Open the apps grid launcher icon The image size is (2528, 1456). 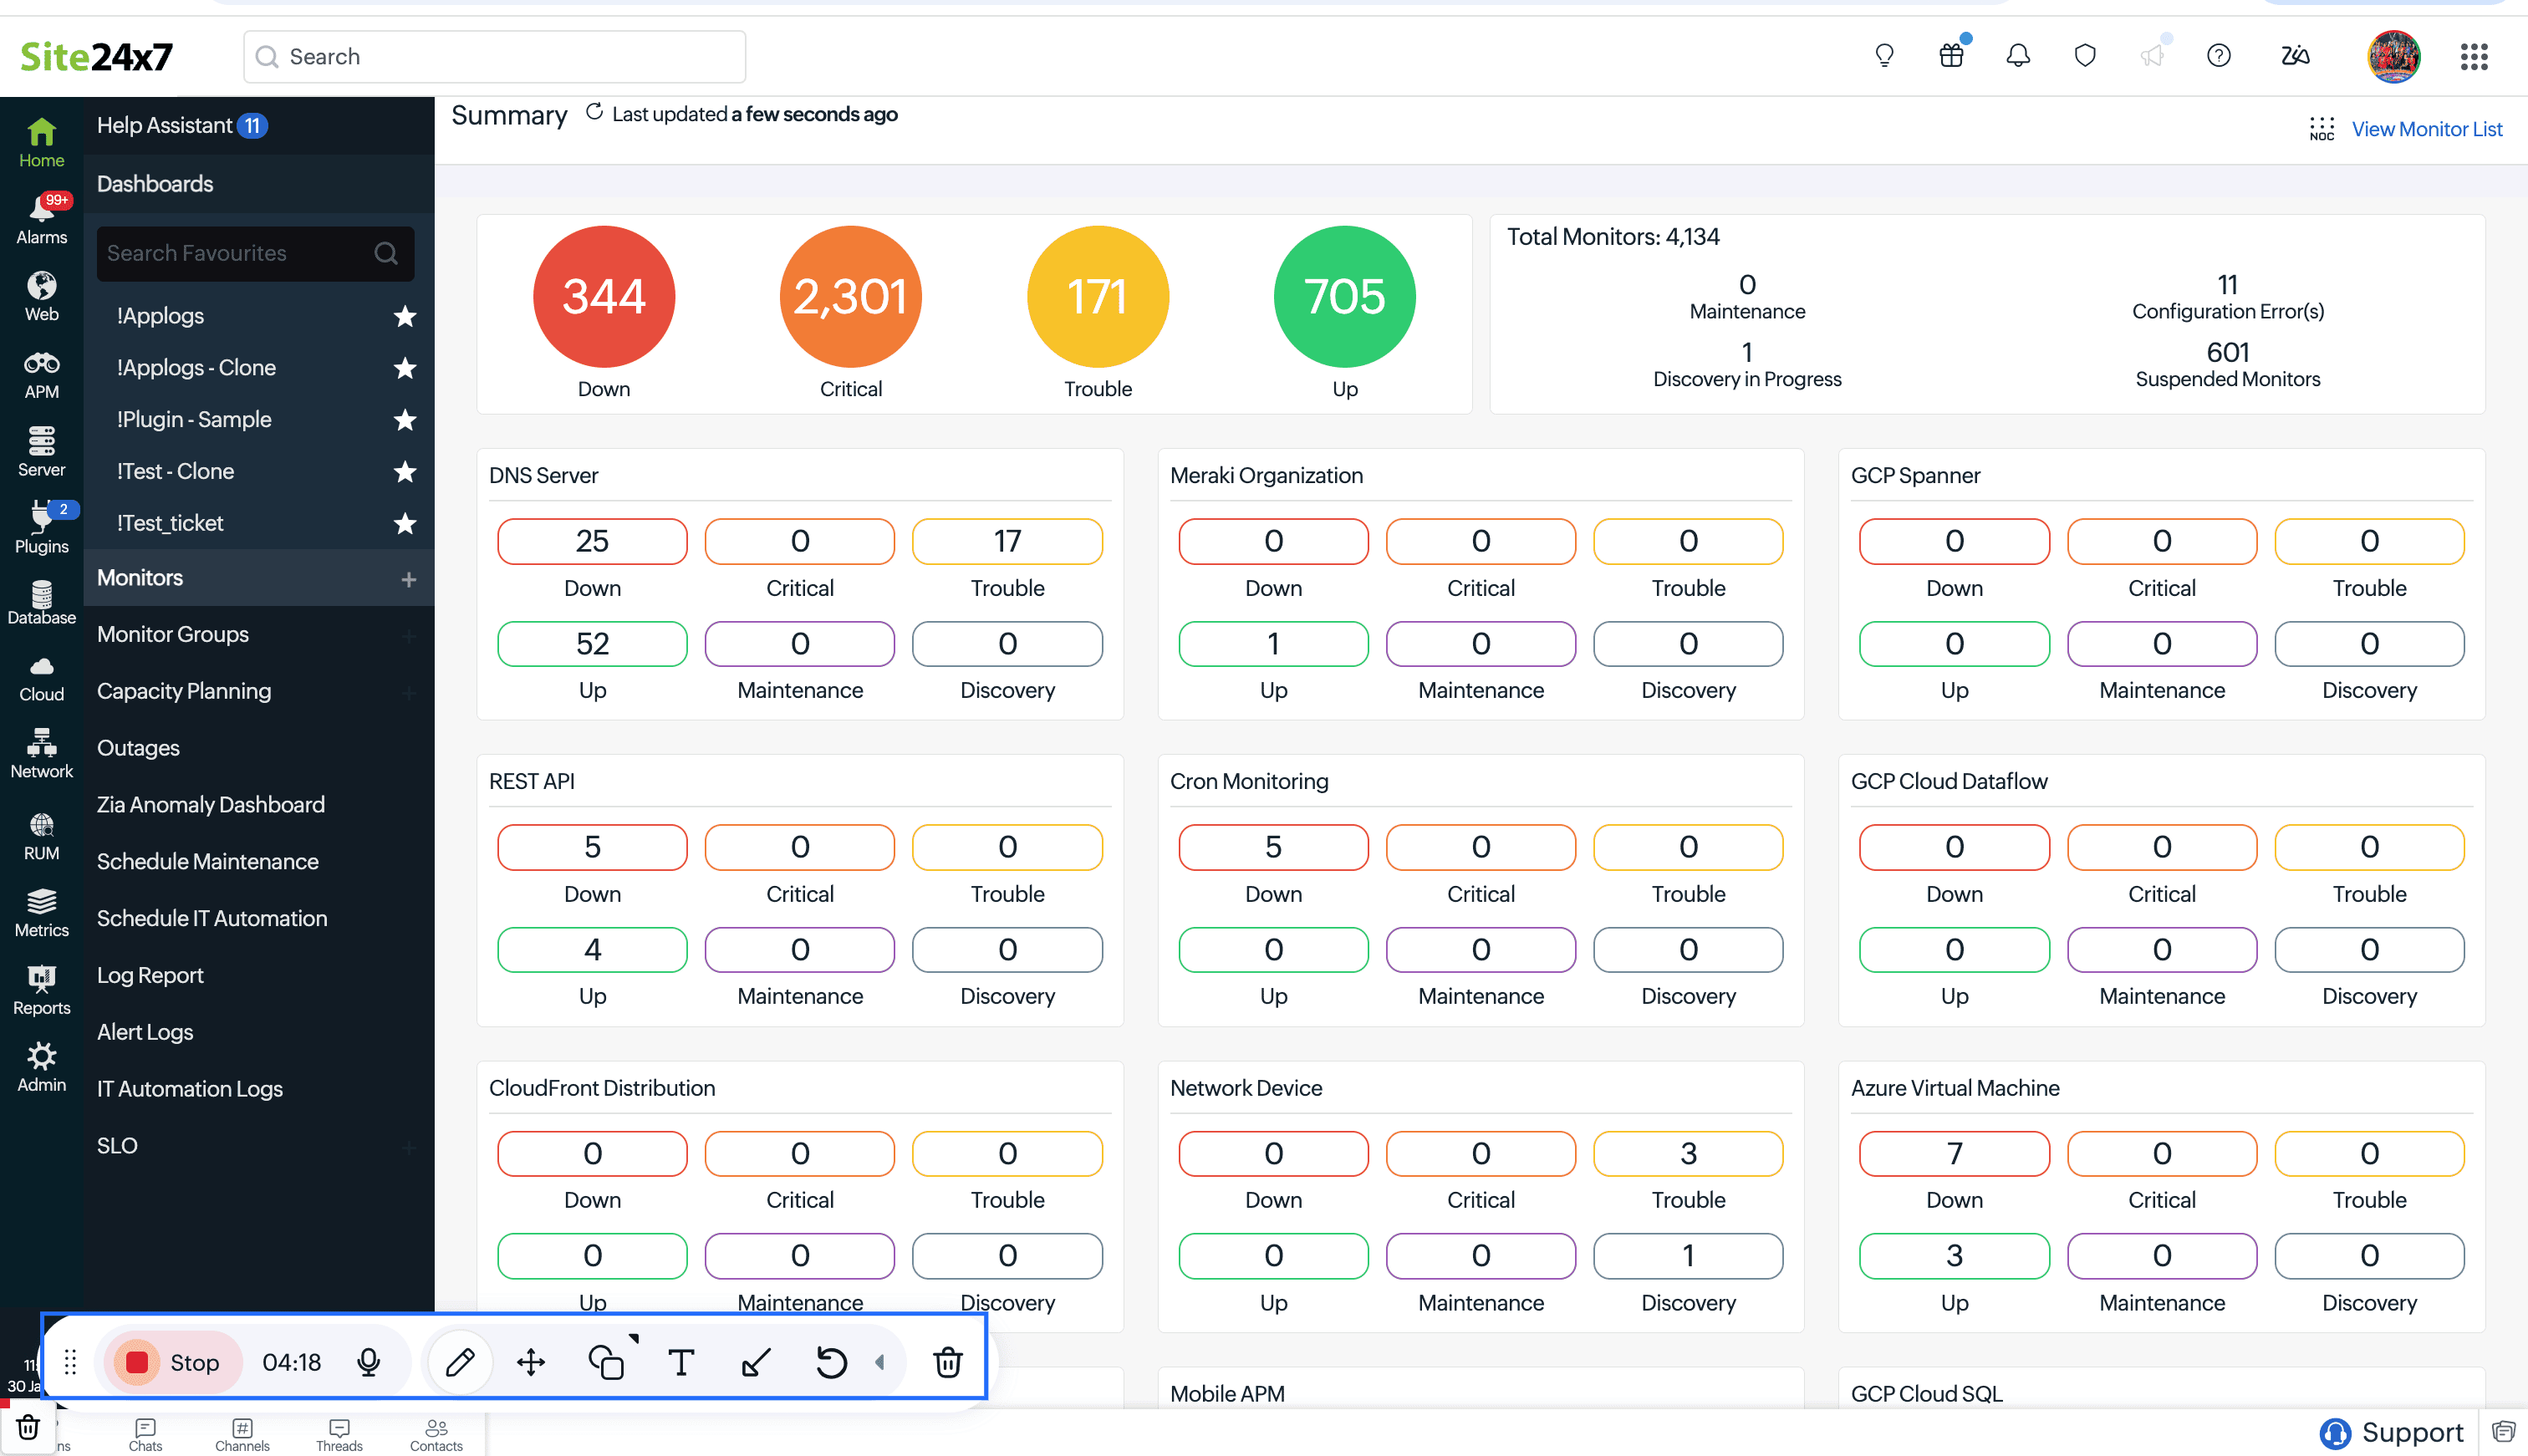coord(2473,56)
